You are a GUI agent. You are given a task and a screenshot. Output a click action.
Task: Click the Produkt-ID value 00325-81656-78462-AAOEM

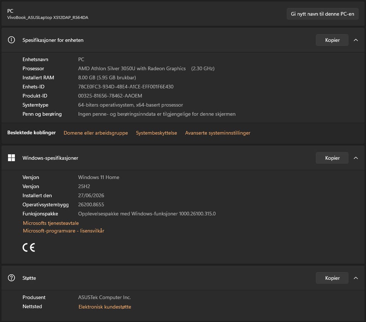110,96
